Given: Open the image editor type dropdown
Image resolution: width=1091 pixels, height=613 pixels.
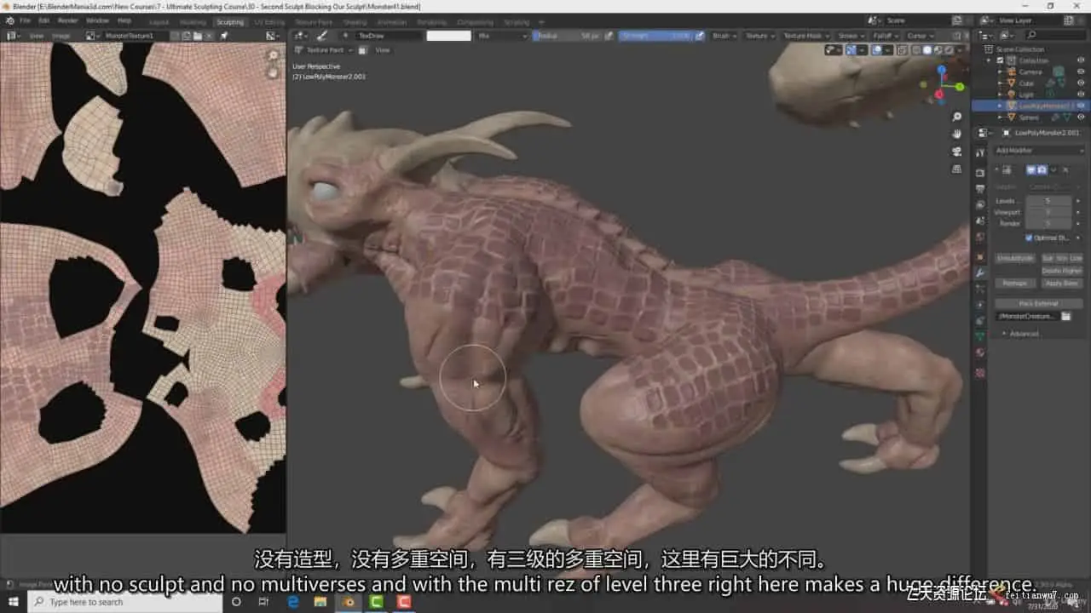Looking at the screenshot, I should pos(13,36).
